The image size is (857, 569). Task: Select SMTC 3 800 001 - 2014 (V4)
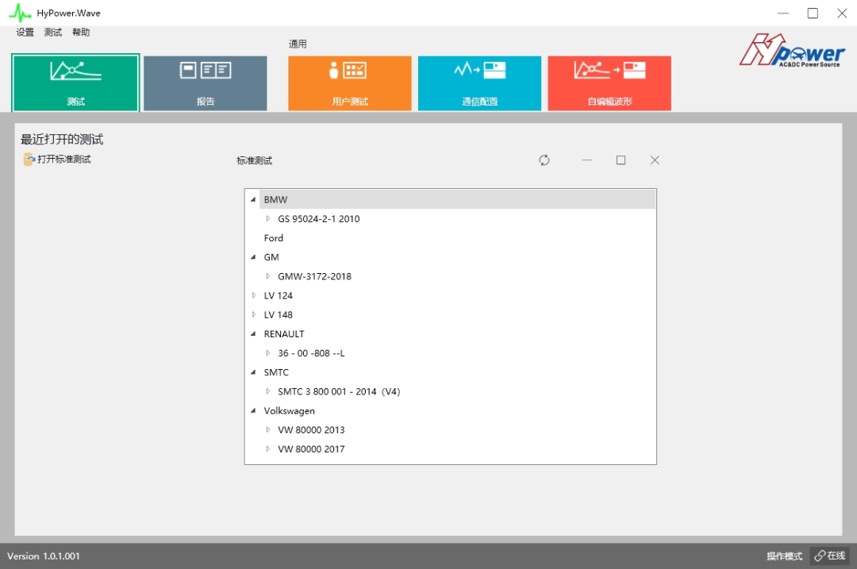tap(339, 391)
